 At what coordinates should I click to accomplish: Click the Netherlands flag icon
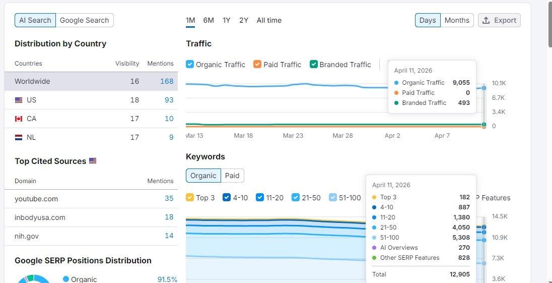19,137
